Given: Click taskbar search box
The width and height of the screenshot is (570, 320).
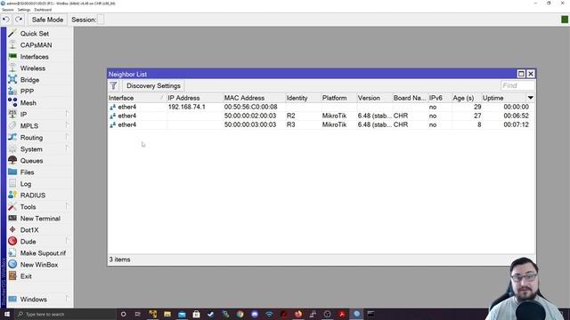Looking at the screenshot, I should 65,314.
